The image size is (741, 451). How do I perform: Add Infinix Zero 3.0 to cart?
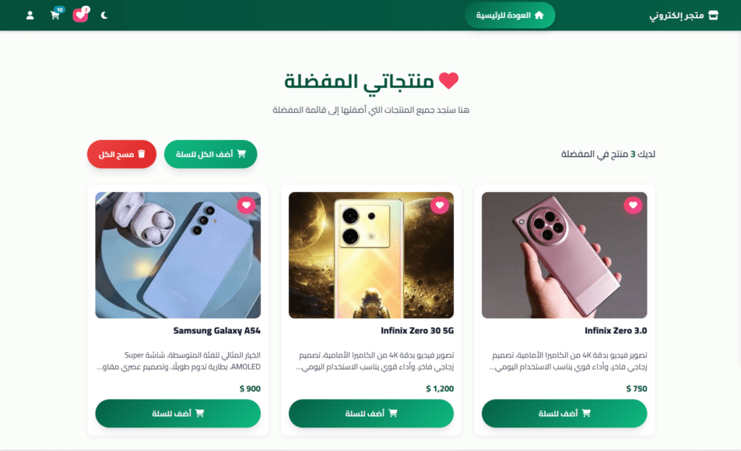tap(564, 413)
